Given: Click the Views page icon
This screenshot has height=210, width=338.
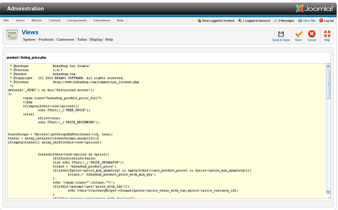Looking at the screenshot, I should 12,35.
